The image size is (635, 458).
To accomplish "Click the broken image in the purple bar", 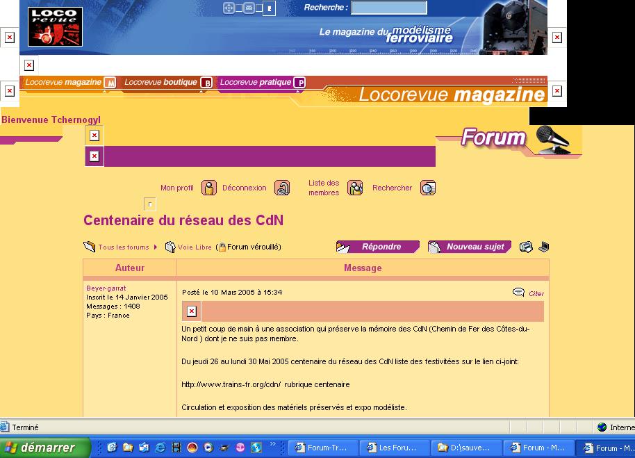I will point(94,156).
